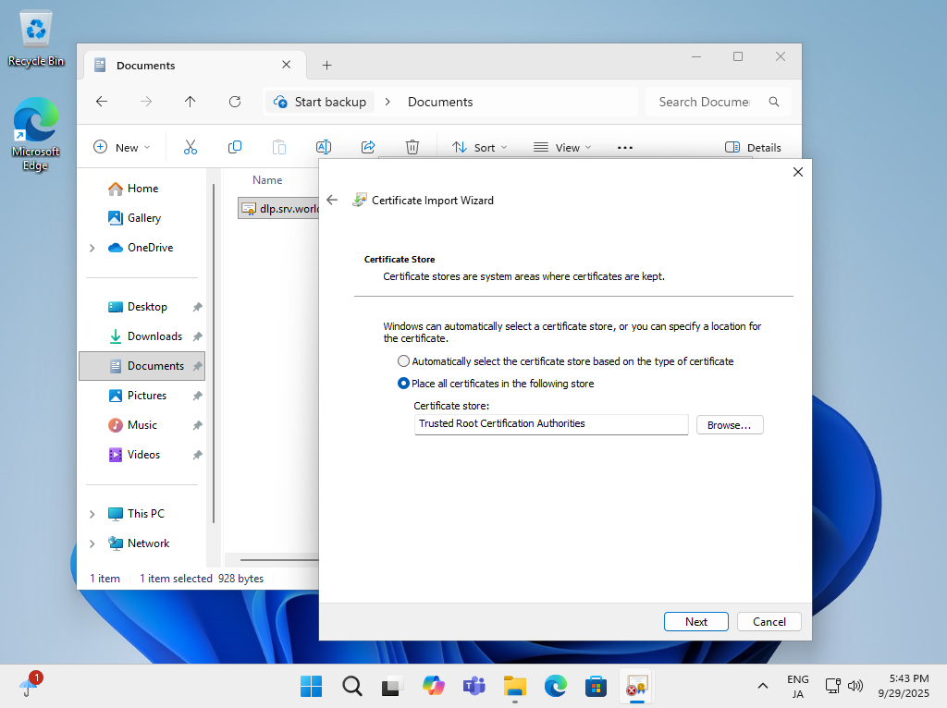This screenshot has width=947, height=708.
Task: Click the Search Documents input field
Action: (x=705, y=102)
